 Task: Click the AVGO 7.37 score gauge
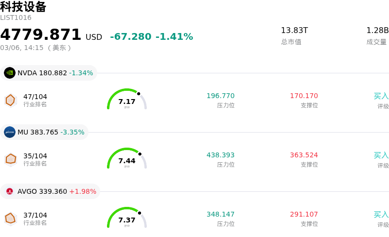tap(127, 219)
